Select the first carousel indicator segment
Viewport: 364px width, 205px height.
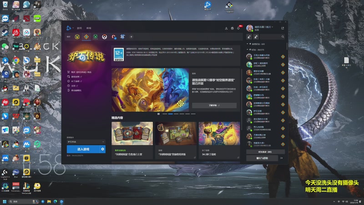(165, 114)
